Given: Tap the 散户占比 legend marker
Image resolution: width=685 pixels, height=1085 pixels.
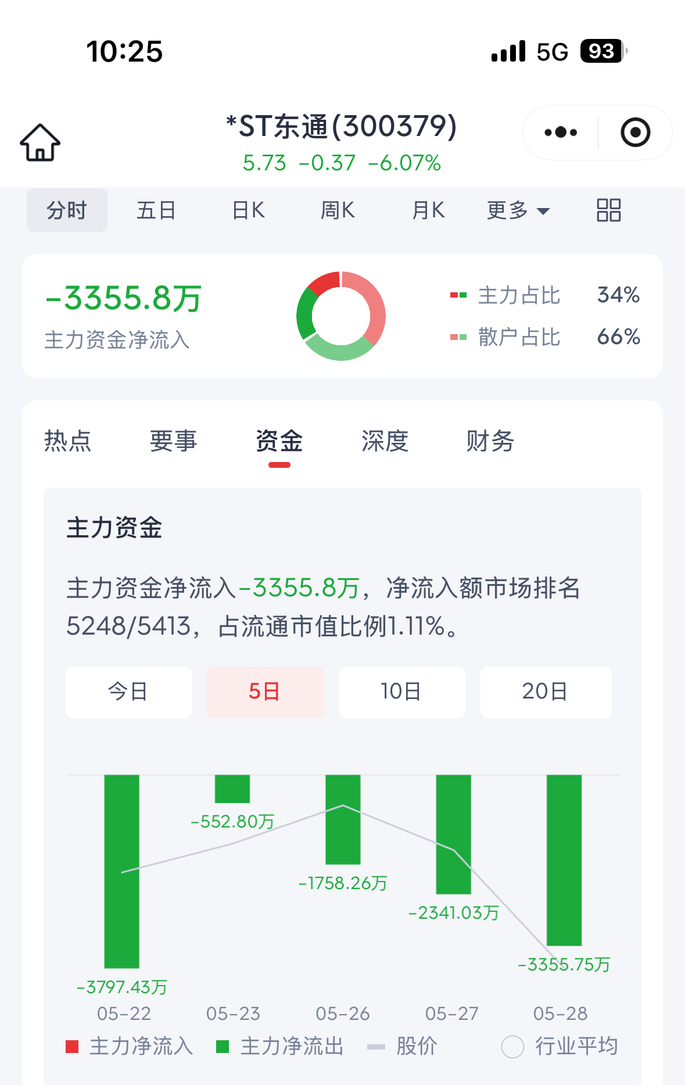Looking at the screenshot, I should pyautogui.click(x=458, y=337).
